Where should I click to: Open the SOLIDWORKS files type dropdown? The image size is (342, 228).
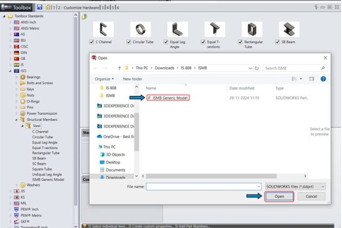(295, 187)
